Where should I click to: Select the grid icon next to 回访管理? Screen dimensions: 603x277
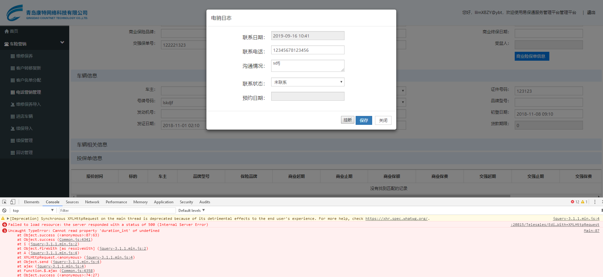pos(13,153)
